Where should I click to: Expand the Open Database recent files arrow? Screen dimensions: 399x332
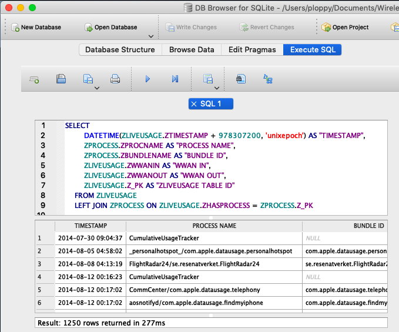click(x=151, y=36)
